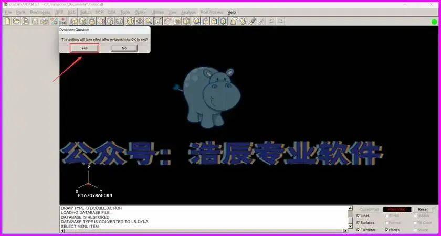Toggle the Shade checkbox
This screenshot has width=441, height=236.
(x=415, y=230)
